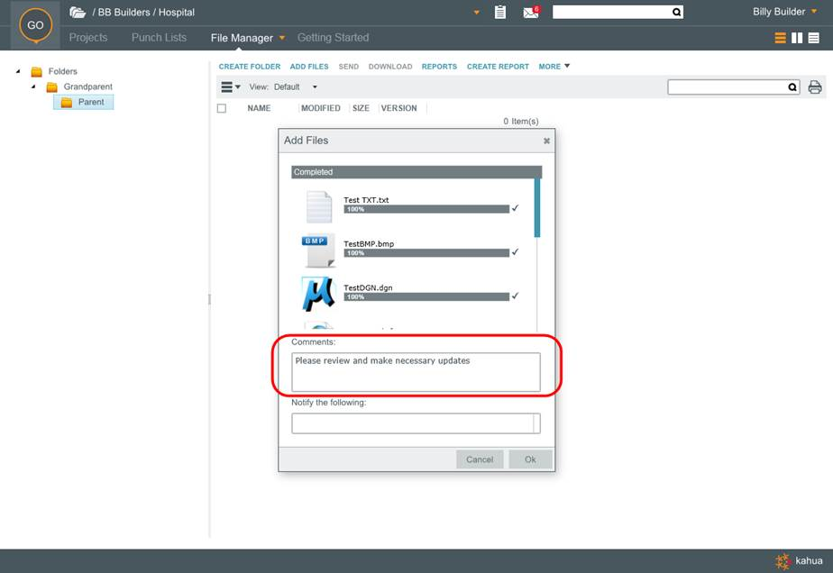The height and width of the screenshot is (573, 833).
Task: Open the mail messages icon with badge
Action: click(x=530, y=13)
